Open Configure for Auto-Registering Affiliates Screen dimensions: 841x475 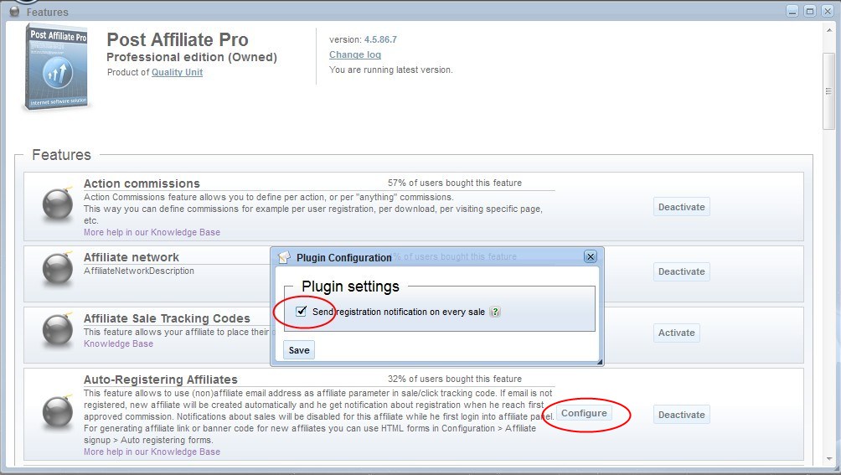click(584, 413)
